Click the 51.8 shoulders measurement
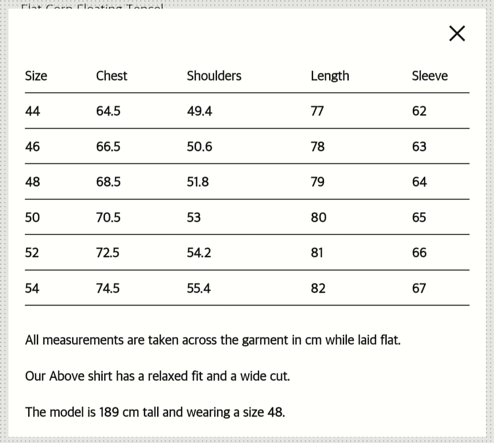494x443 pixels. pos(198,182)
